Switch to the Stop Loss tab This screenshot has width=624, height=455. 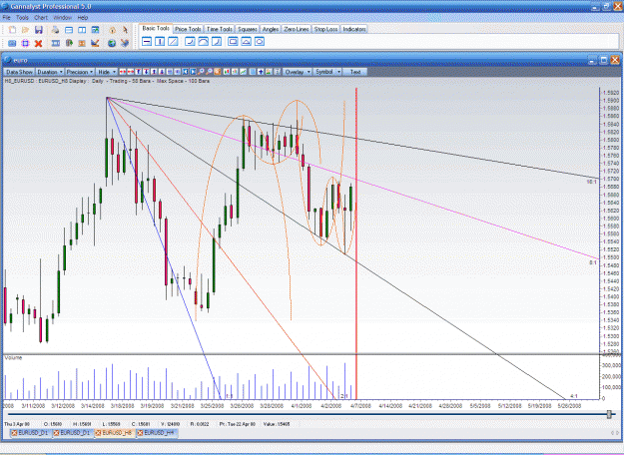click(325, 29)
